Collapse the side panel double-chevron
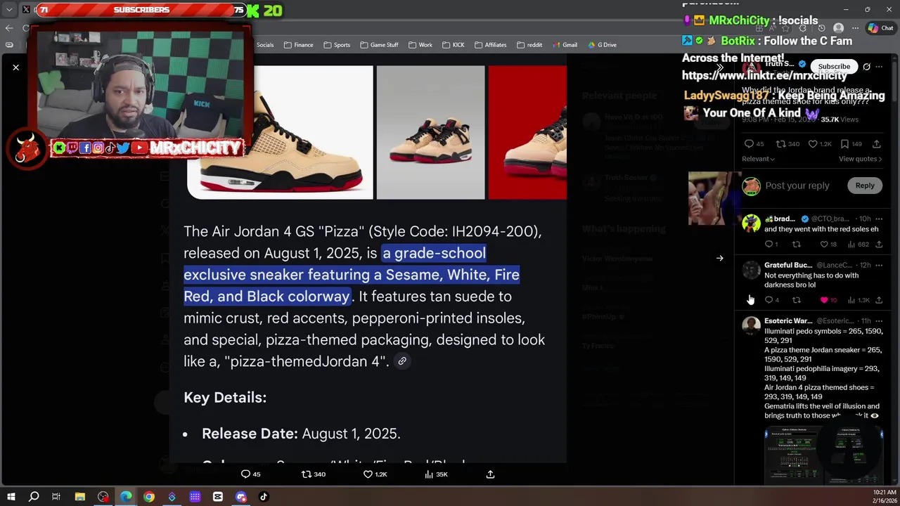The image size is (900, 506). 719,67
